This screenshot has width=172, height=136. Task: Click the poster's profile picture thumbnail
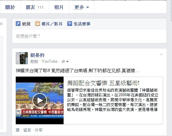click(22, 58)
